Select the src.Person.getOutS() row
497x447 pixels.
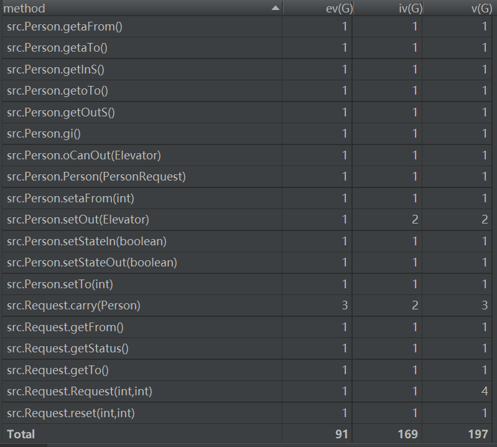(x=247, y=113)
